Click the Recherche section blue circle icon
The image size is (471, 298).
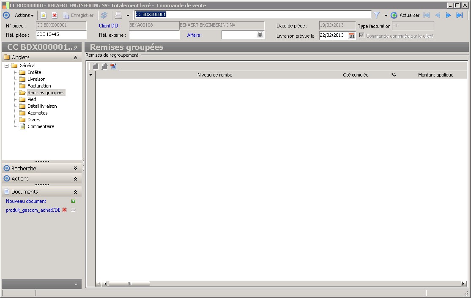[7, 168]
